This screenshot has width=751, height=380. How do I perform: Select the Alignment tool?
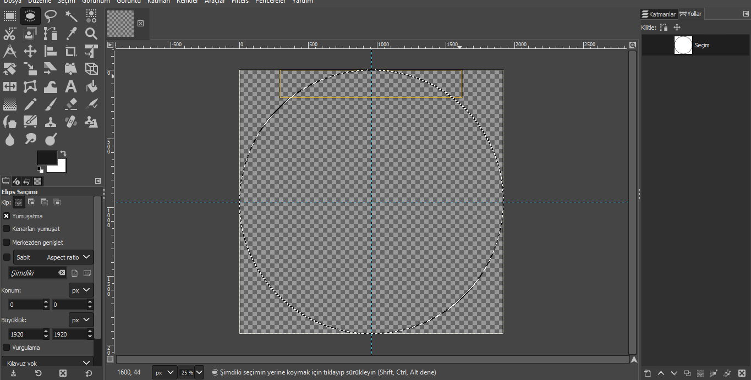(51, 51)
